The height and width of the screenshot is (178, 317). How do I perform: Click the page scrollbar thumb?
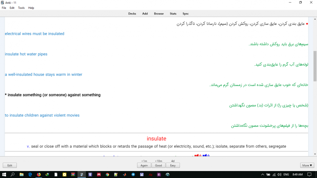tap(315, 66)
